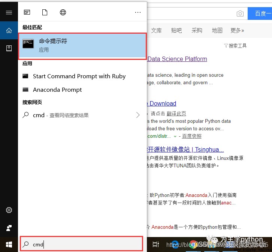Filter search results by Web globe icon
The image size is (272, 252).
point(63,12)
